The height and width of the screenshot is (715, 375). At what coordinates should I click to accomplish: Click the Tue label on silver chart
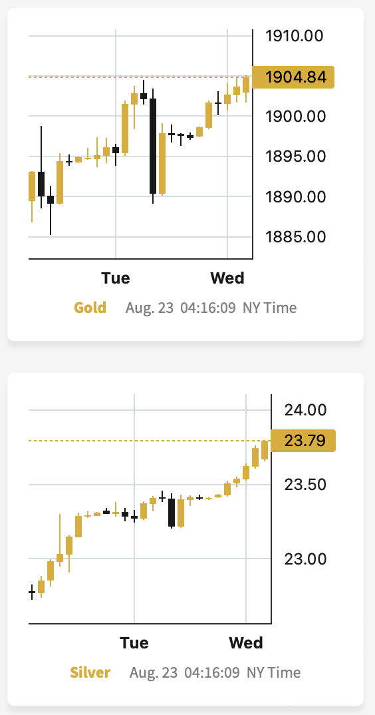[134, 643]
